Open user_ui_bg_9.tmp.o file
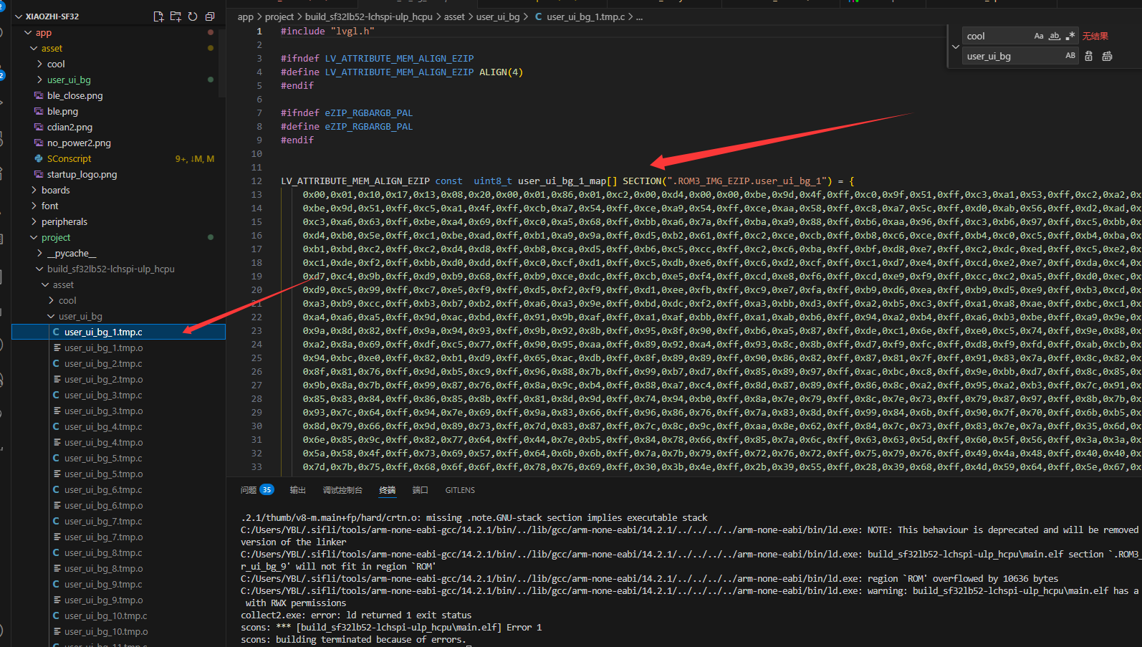The image size is (1142, 647). pos(103,600)
